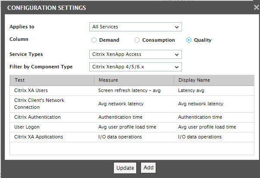Click 'Authentication time' in Measure column

click(x=134, y=117)
